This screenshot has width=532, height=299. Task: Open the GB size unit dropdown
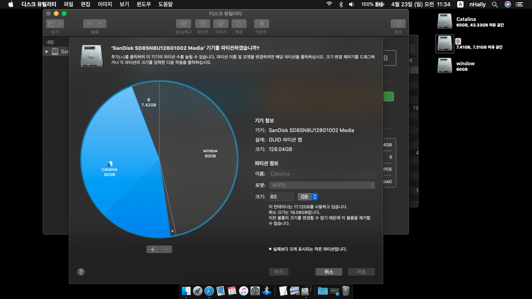pyautogui.click(x=308, y=197)
